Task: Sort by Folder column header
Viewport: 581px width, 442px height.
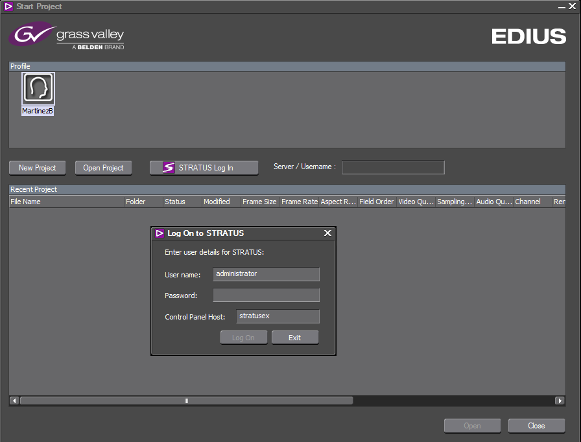Action: tap(143, 202)
